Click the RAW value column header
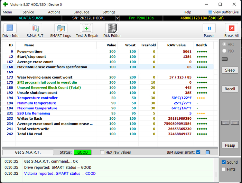The image size is (242, 183). [x=176, y=45]
